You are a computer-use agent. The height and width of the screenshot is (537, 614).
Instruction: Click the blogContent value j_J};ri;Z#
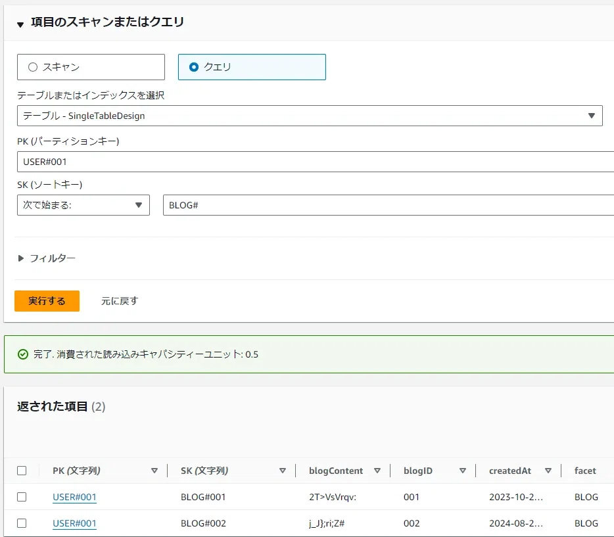327,523
